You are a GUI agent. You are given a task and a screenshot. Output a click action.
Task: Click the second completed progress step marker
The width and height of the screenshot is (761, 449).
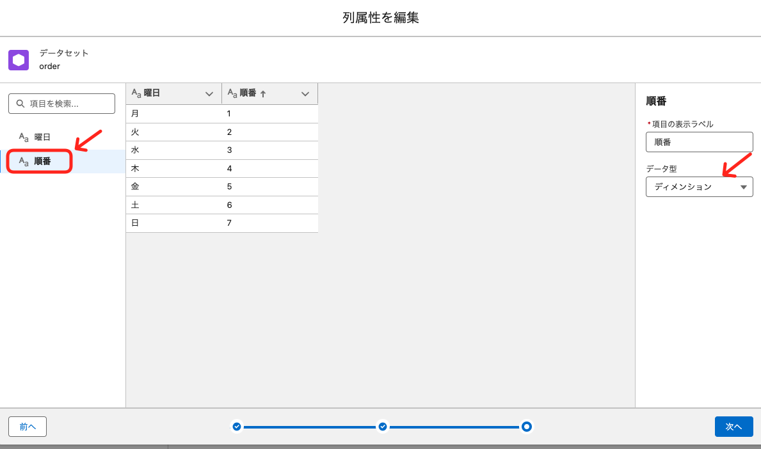[383, 427]
